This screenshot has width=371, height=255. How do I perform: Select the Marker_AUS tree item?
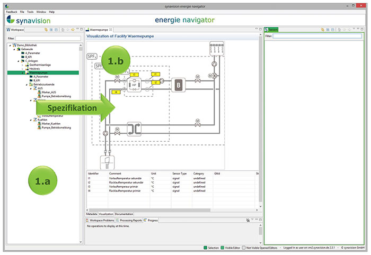click(x=49, y=93)
